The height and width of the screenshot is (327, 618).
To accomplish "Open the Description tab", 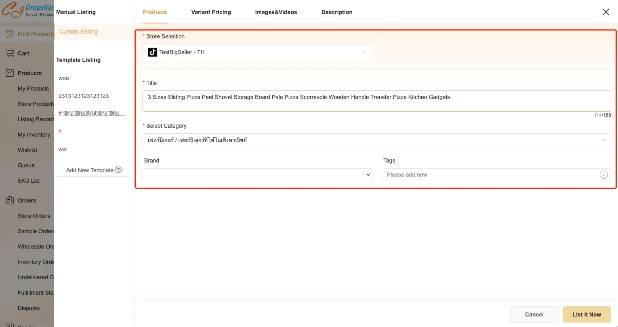I will click(337, 12).
